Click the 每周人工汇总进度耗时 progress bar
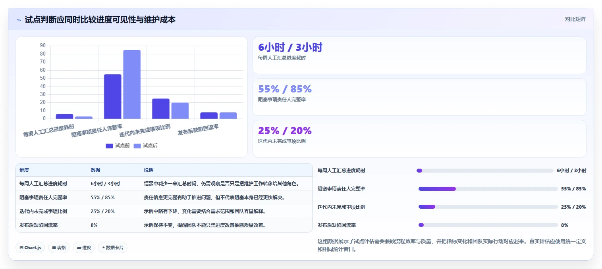The width and height of the screenshot is (602, 269). (x=485, y=171)
